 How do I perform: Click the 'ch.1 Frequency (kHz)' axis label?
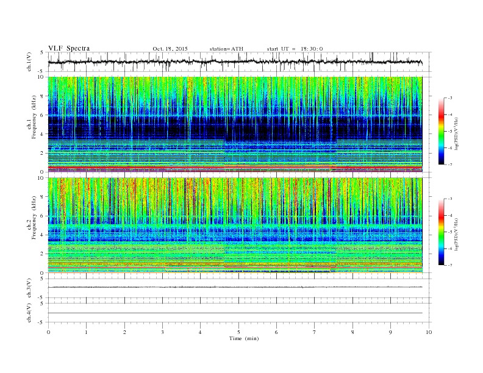tap(32, 117)
